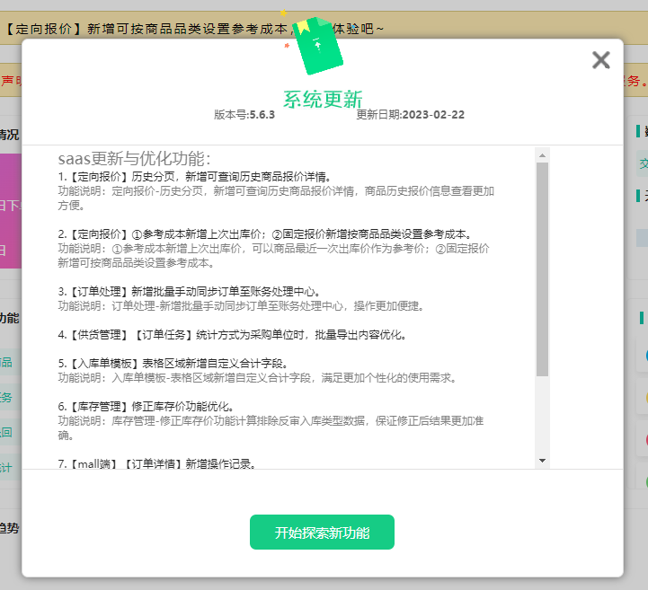Click the version number 5.6.3

tap(262, 115)
